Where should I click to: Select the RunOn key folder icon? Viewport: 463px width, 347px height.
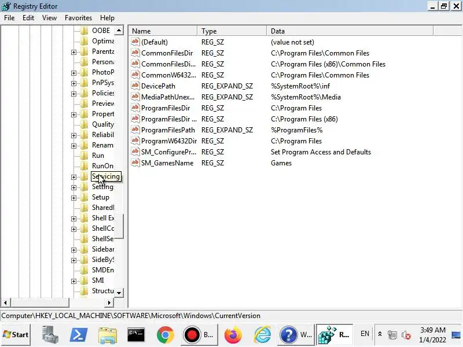click(84, 166)
